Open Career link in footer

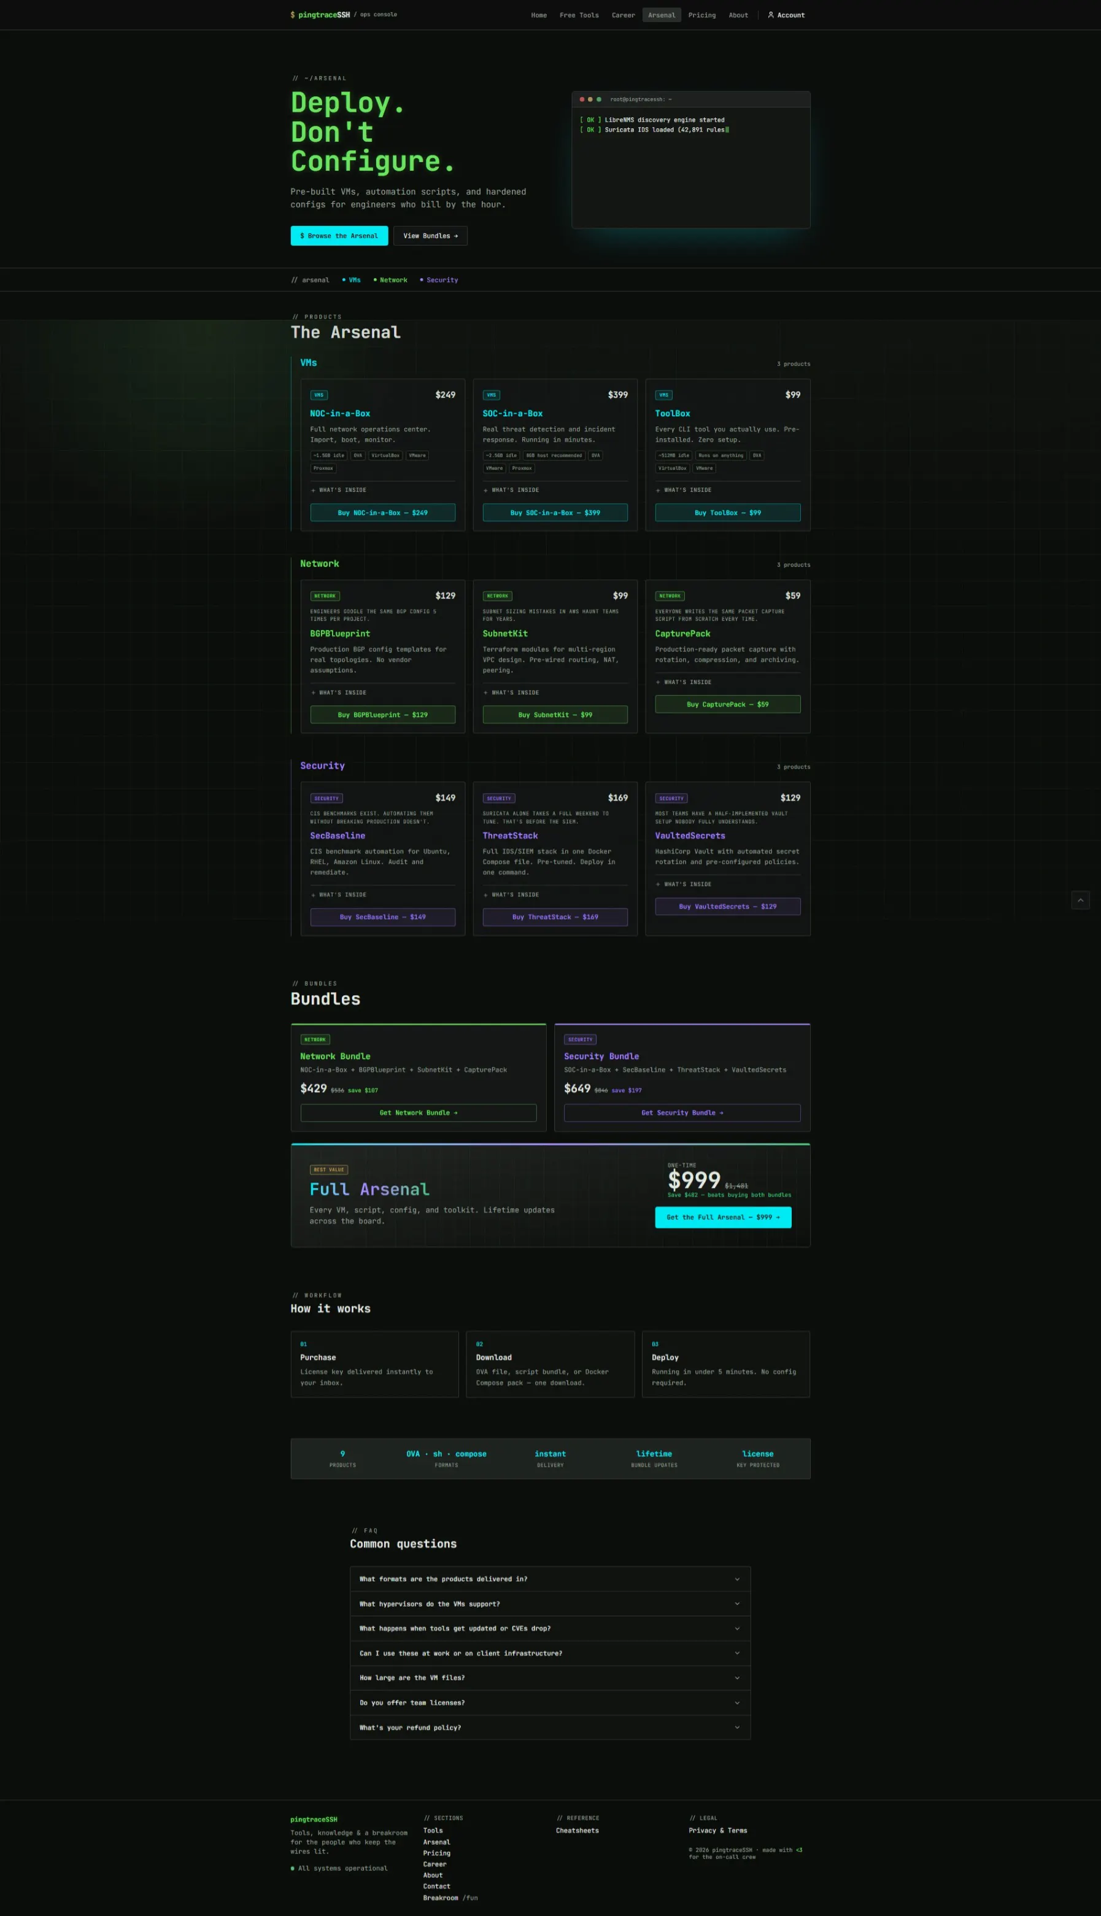[435, 1864]
